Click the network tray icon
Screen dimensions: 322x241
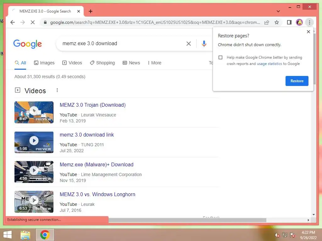[285, 235]
